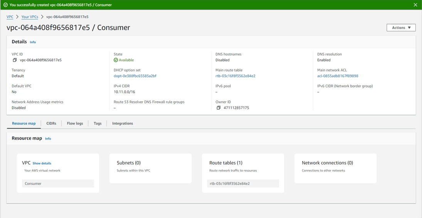Switch to the CIDRs tab
Image resolution: width=422 pixels, height=218 pixels.
click(51, 123)
